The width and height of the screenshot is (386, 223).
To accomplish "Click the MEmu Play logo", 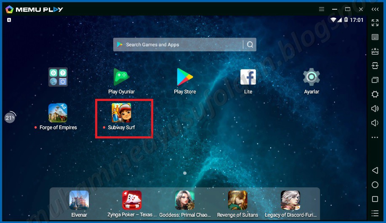I will [x=34, y=9].
